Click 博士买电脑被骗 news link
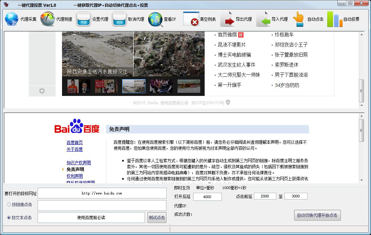371x235 pixels. [234, 55]
